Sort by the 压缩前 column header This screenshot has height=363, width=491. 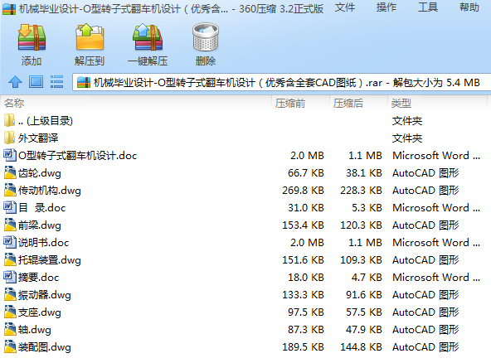290,103
